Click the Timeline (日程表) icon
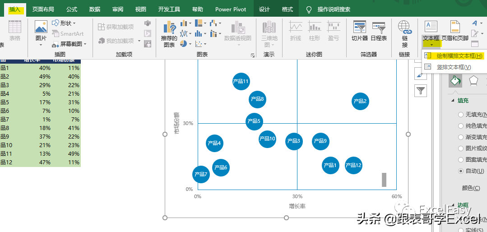The width and height of the screenshot is (487, 232). click(379, 28)
